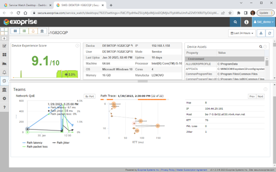The image size is (276, 172).
Task: Select the green list view icon
Action: pos(24,31)
